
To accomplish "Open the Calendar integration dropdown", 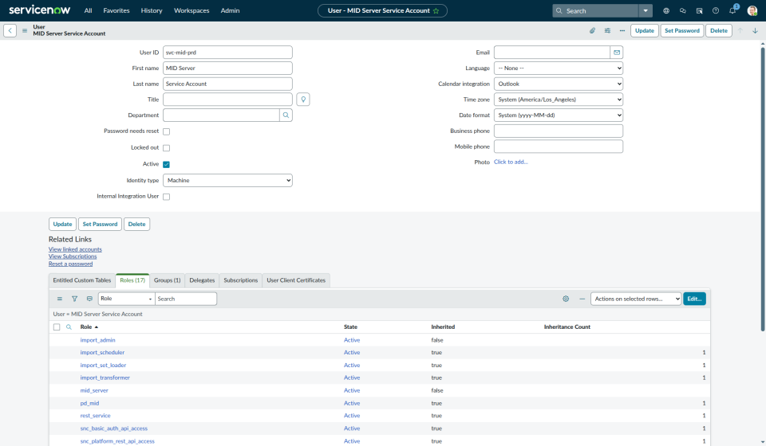I will coord(559,84).
